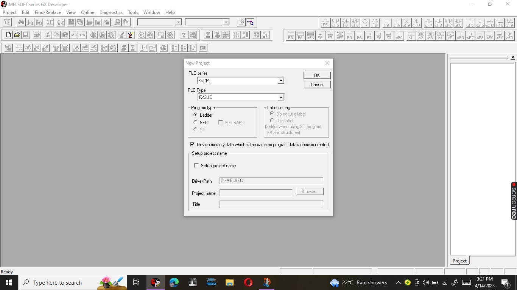Click the New project icon in toolbar
The width and height of the screenshot is (517, 290).
(8, 35)
